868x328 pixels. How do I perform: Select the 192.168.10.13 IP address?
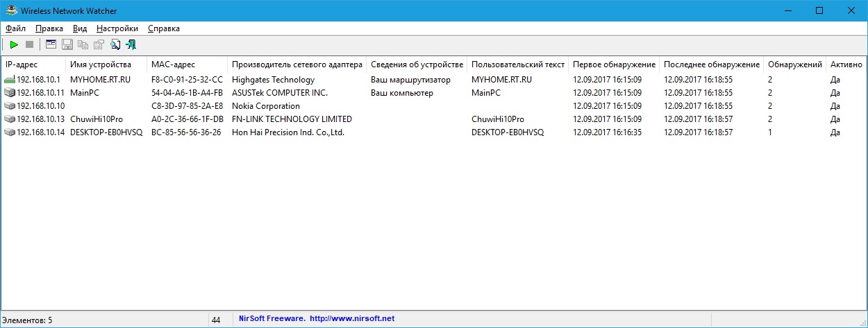coord(41,119)
